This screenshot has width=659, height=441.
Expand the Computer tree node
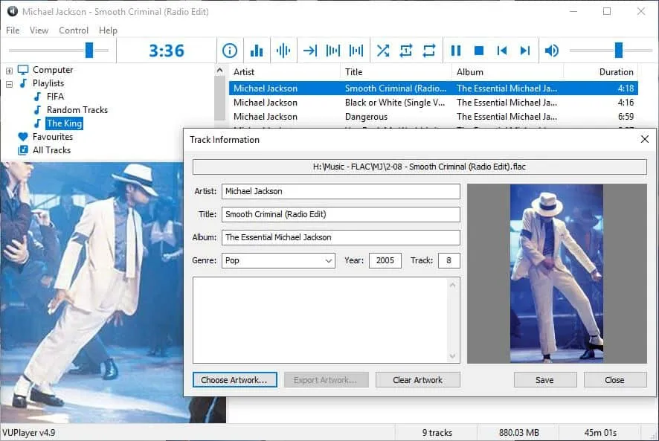9,71
